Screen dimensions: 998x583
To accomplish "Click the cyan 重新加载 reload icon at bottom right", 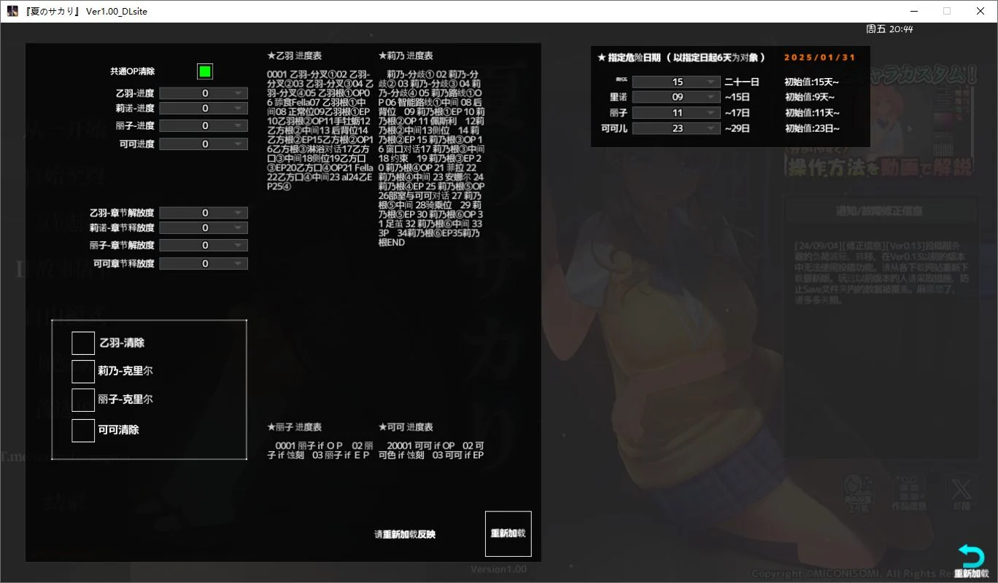I will click(x=970, y=556).
